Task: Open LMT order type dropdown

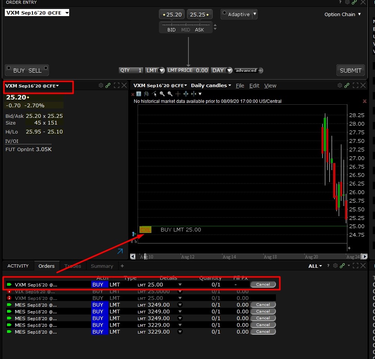Action: click(x=162, y=70)
